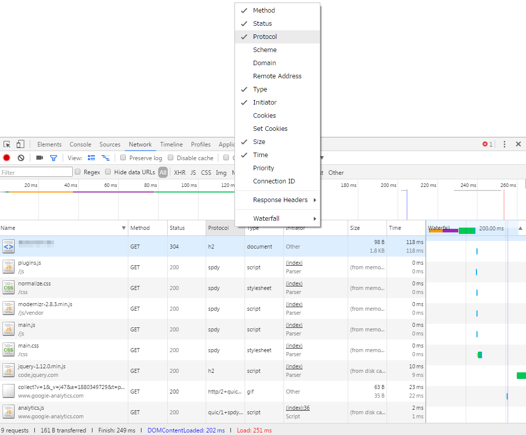This screenshot has height=435, width=526.
Task: Activate the inspect element picker icon
Action: click(x=7, y=144)
